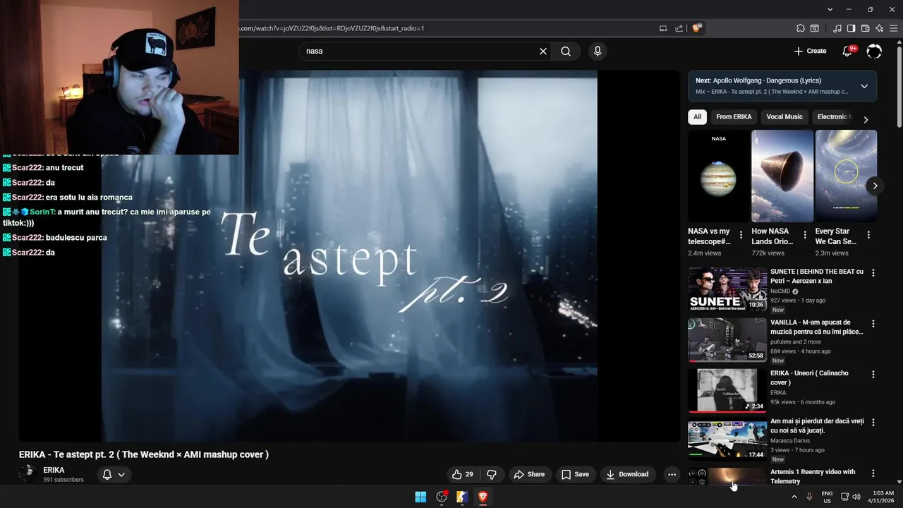Open the Brave taskbar icon
This screenshot has height=508, width=903.
tap(483, 497)
